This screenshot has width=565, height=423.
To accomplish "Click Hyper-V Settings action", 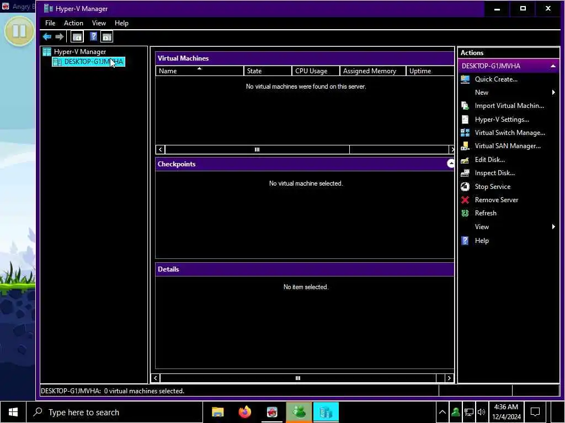I will tap(502, 120).
